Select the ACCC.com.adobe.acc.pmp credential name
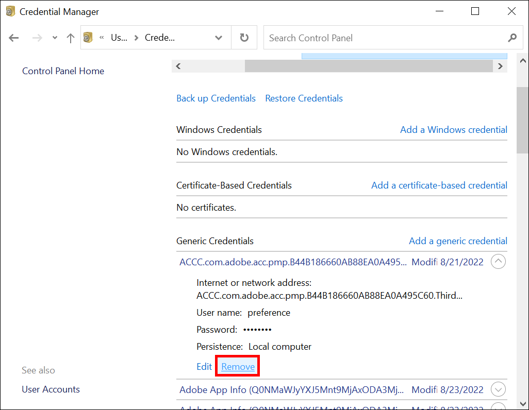Viewport: 529px width, 410px height. pos(293,262)
